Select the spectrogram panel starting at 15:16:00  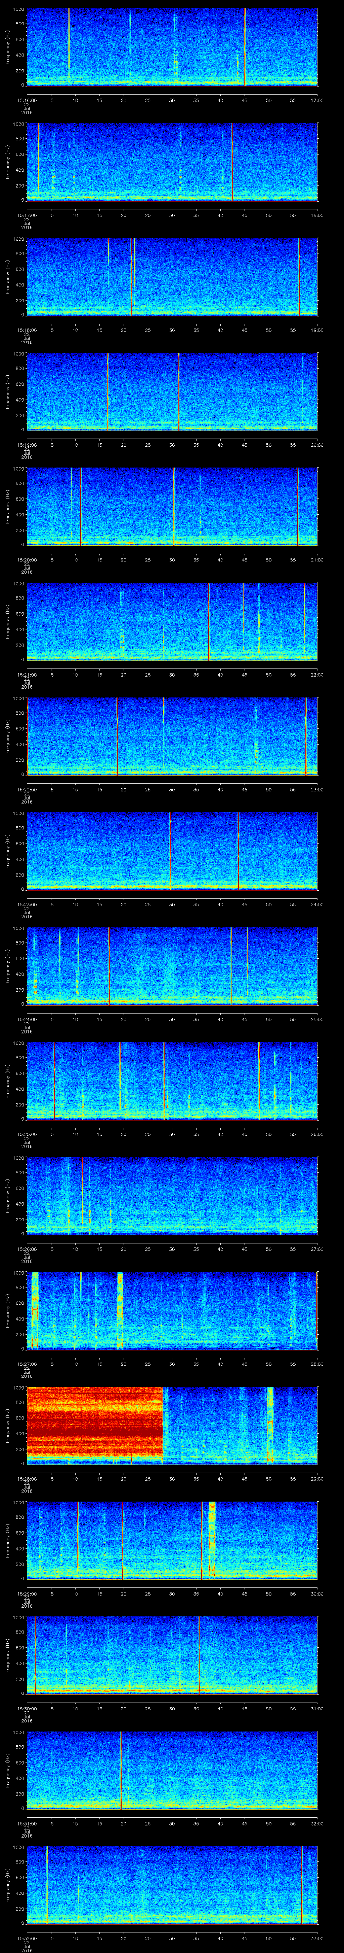(x=172, y=47)
